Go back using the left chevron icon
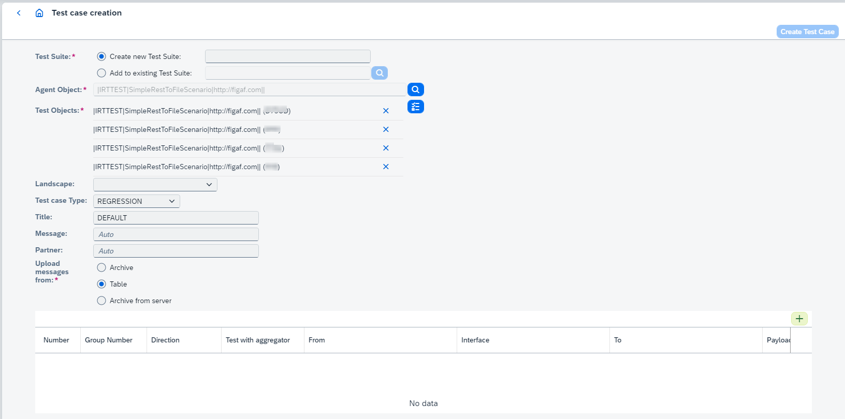This screenshot has height=419, width=845. coord(19,13)
